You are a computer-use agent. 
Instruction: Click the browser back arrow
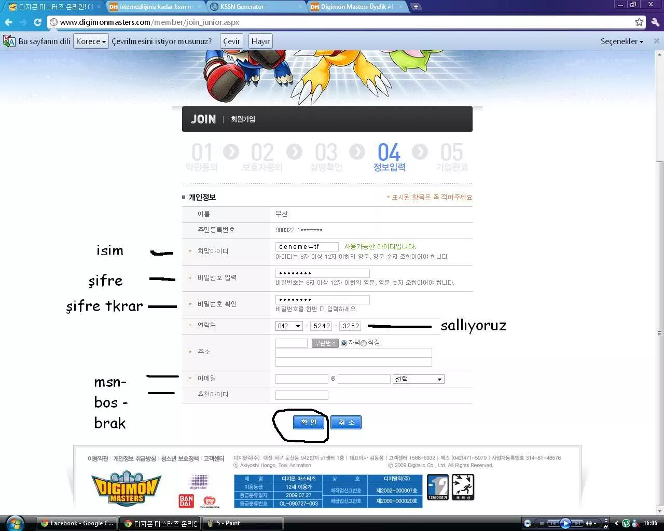8,22
